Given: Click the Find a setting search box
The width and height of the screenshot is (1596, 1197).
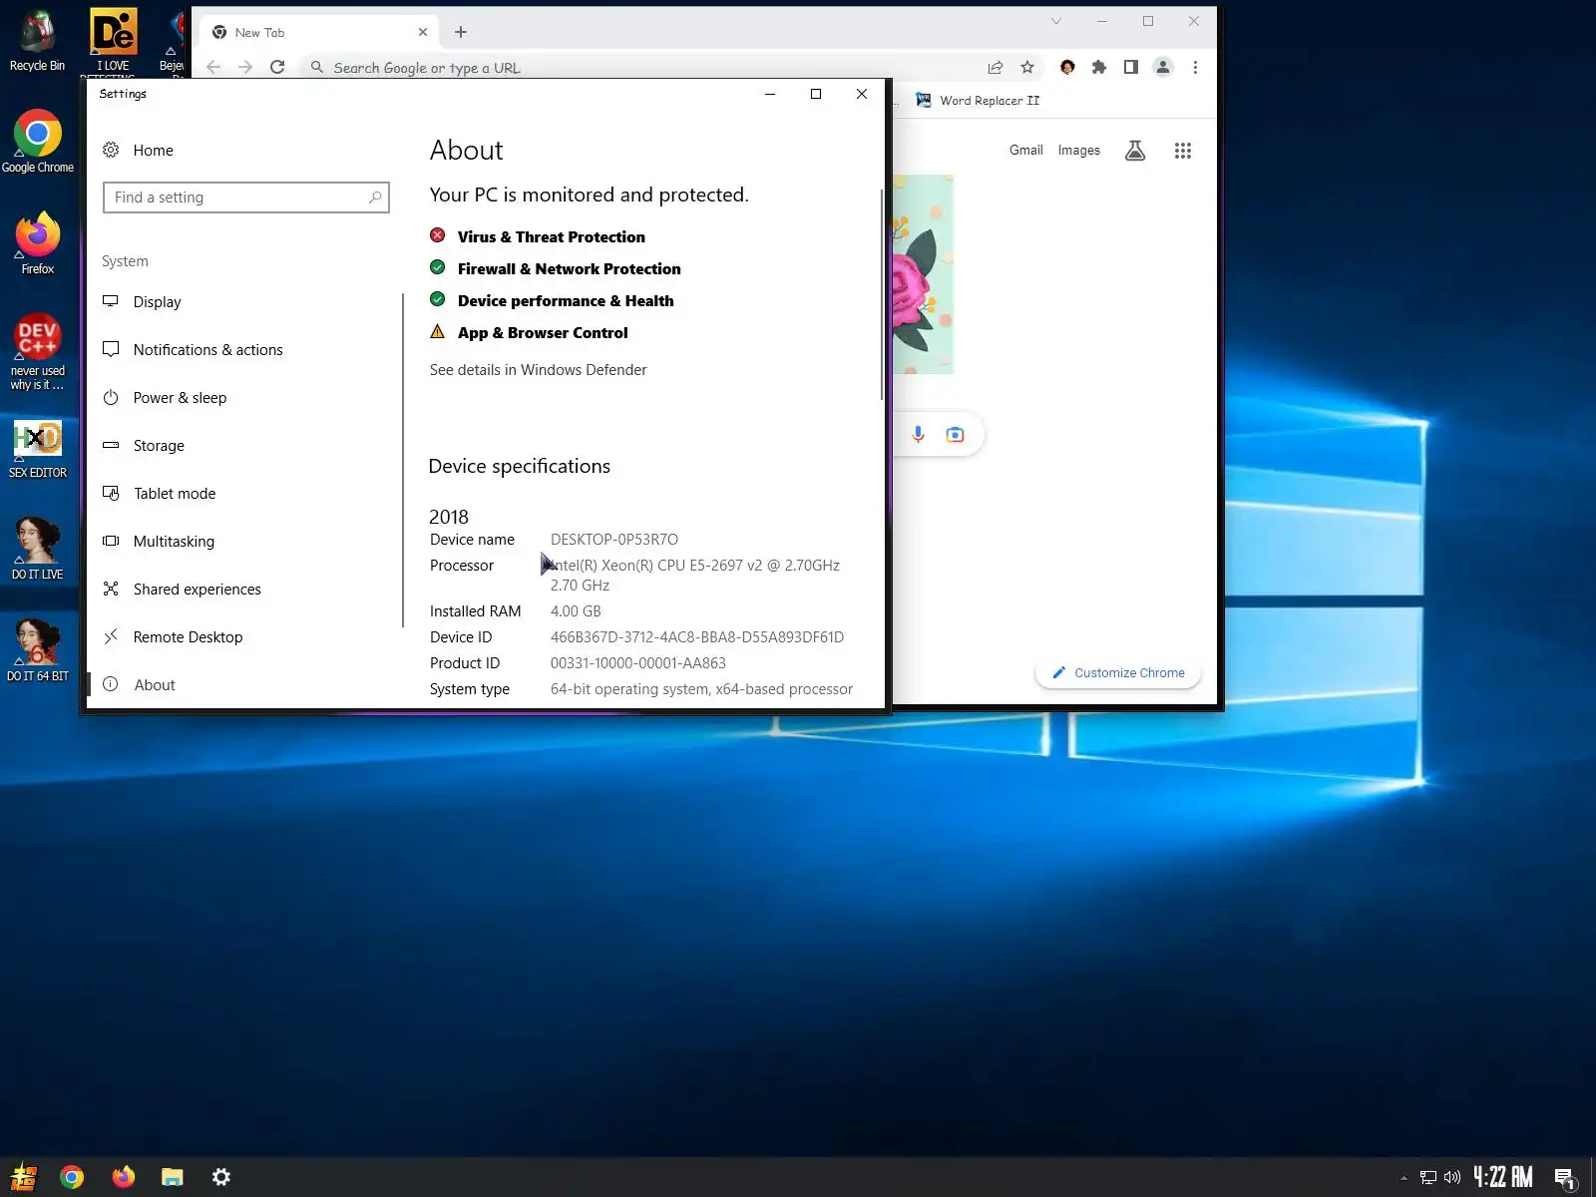Looking at the screenshot, I should [x=245, y=198].
